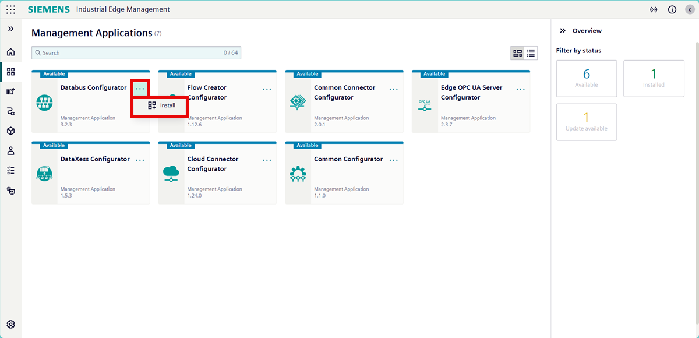Open the Cloud Connector Configurator app tile

pos(217,172)
